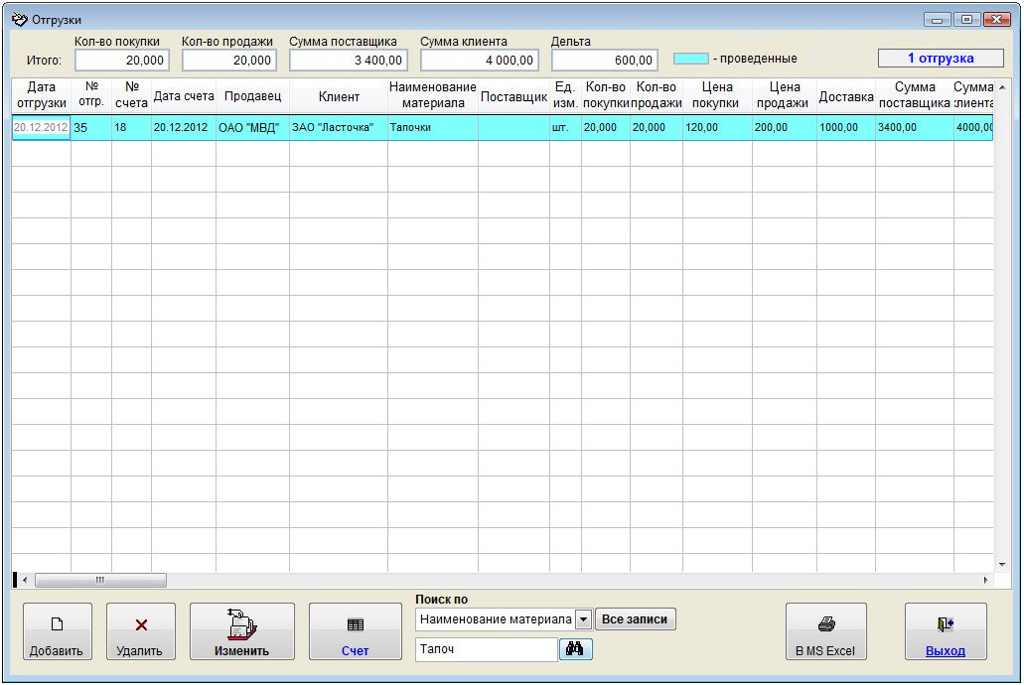The image size is (1024, 685).
Task: Click the search text field containing Тапоч
Action: (x=486, y=649)
